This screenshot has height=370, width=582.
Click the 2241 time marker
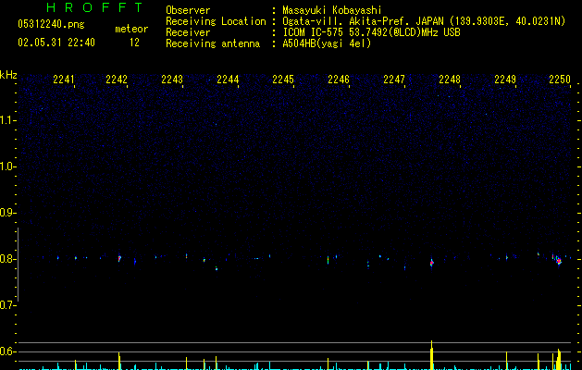point(64,80)
